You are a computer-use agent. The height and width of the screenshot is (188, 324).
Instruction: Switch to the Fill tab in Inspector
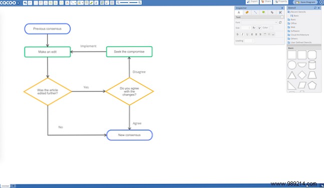point(247,12)
